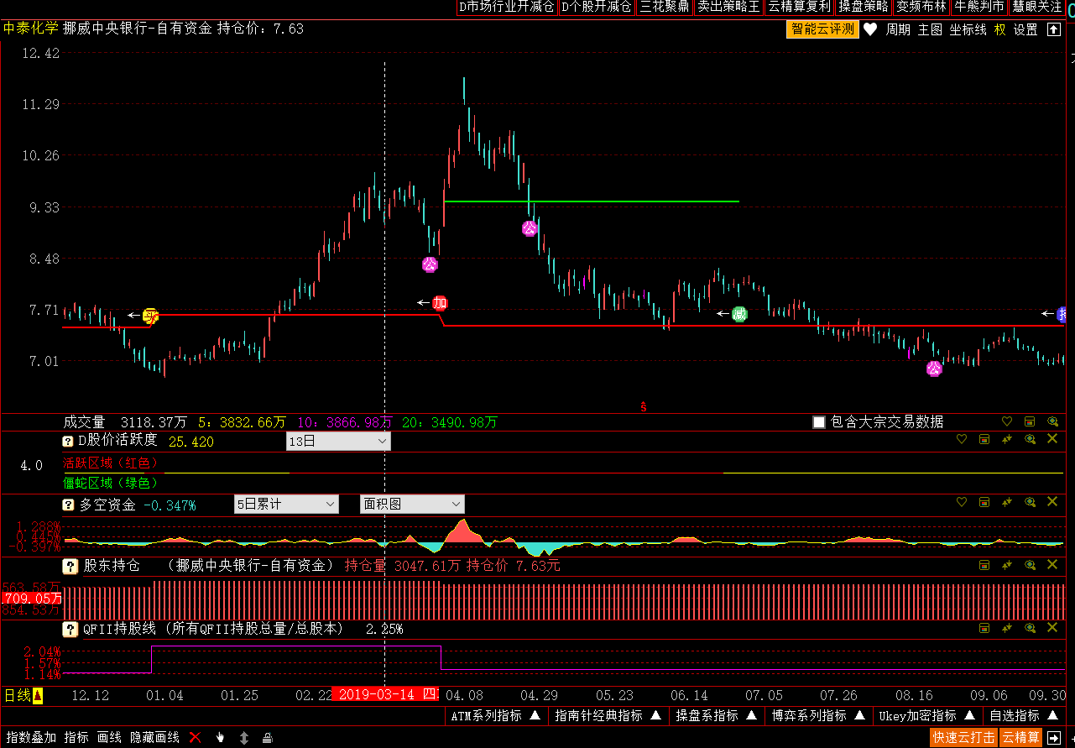
Task: Select the hand pan tool in bottom toolbar
Action: pyautogui.click(x=220, y=737)
